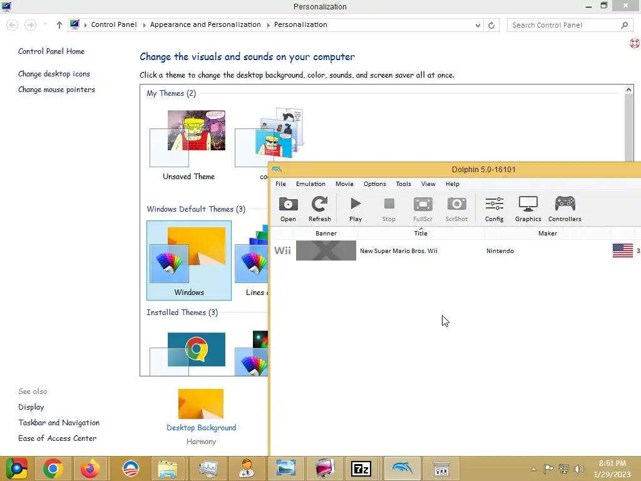
Task: Select New Super Mario Bros. Wii game row
Action: click(x=456, y=251)
